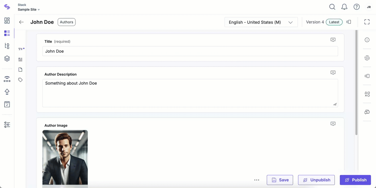Click the Unpublish button
This screenshot has height=188, width=376.
point(316,180)
